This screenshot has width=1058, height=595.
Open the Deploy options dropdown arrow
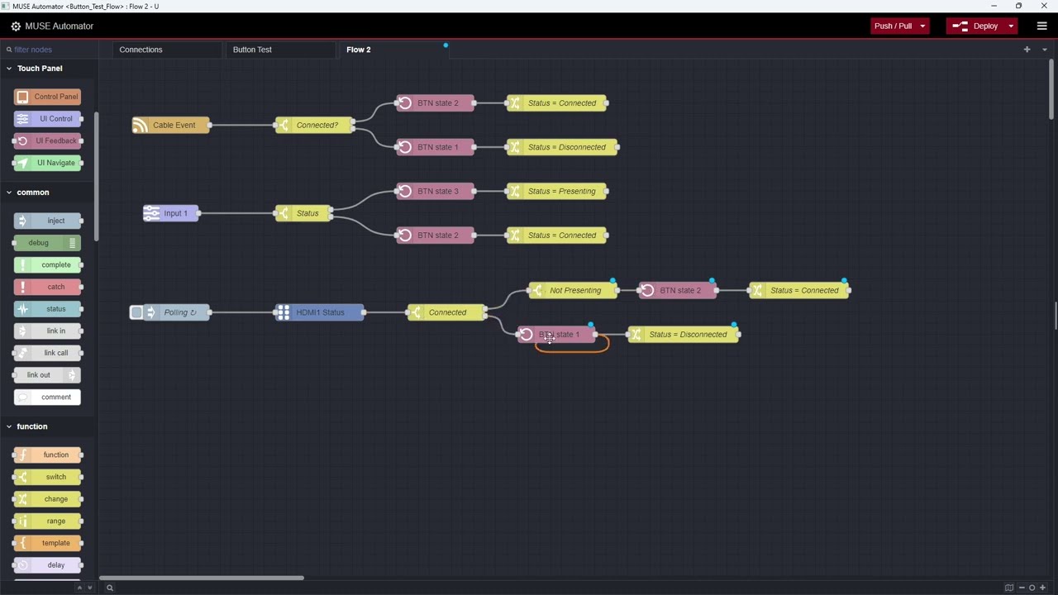pos(1011,26)
